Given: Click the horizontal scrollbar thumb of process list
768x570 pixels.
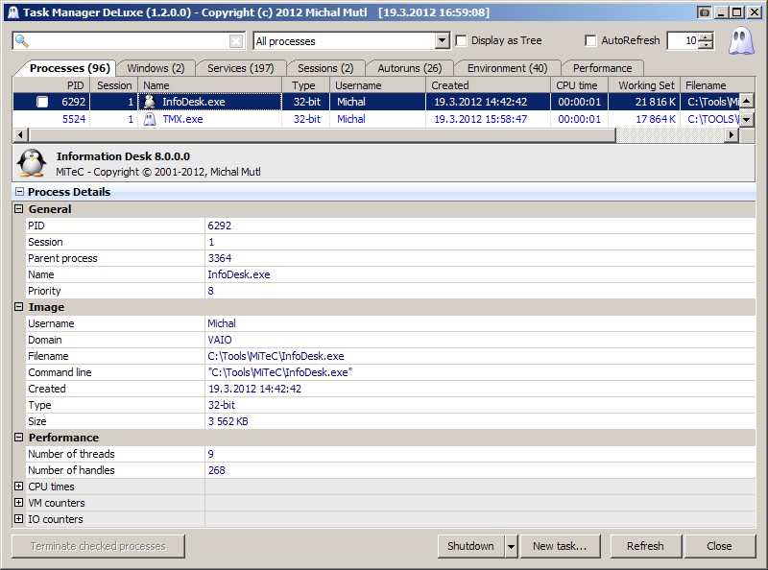Looking at the screenshot, I should (x=323, y=134).
